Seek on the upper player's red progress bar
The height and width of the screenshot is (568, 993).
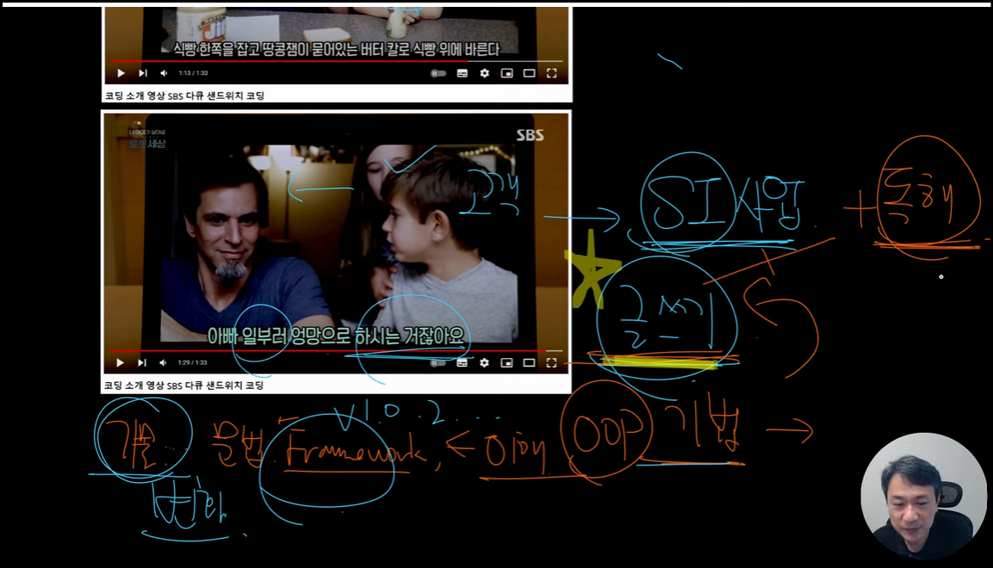[337, 61]
